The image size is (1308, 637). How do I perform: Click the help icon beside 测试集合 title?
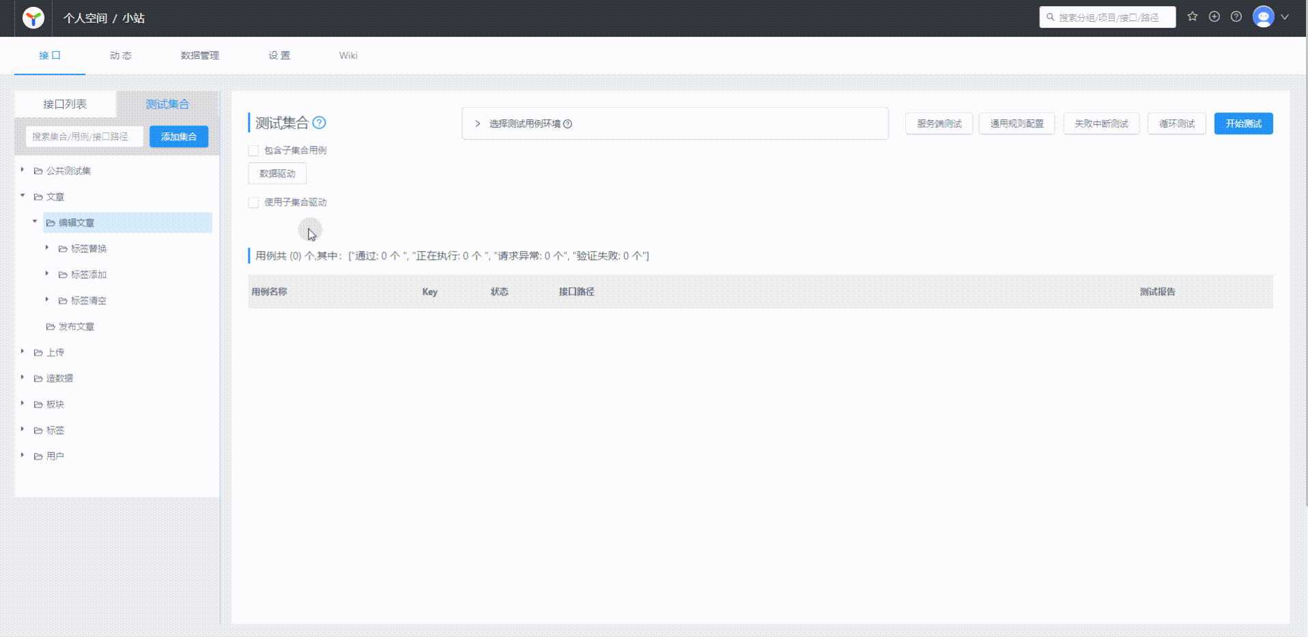[x=319, y=123]
